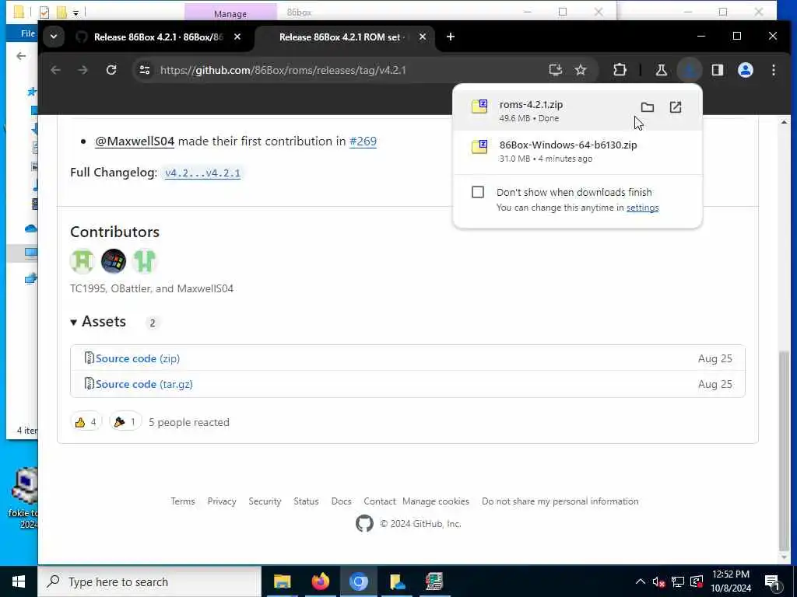
Task: Open roms-4.2.1.zip in new tab
Action: click(676, 107)
